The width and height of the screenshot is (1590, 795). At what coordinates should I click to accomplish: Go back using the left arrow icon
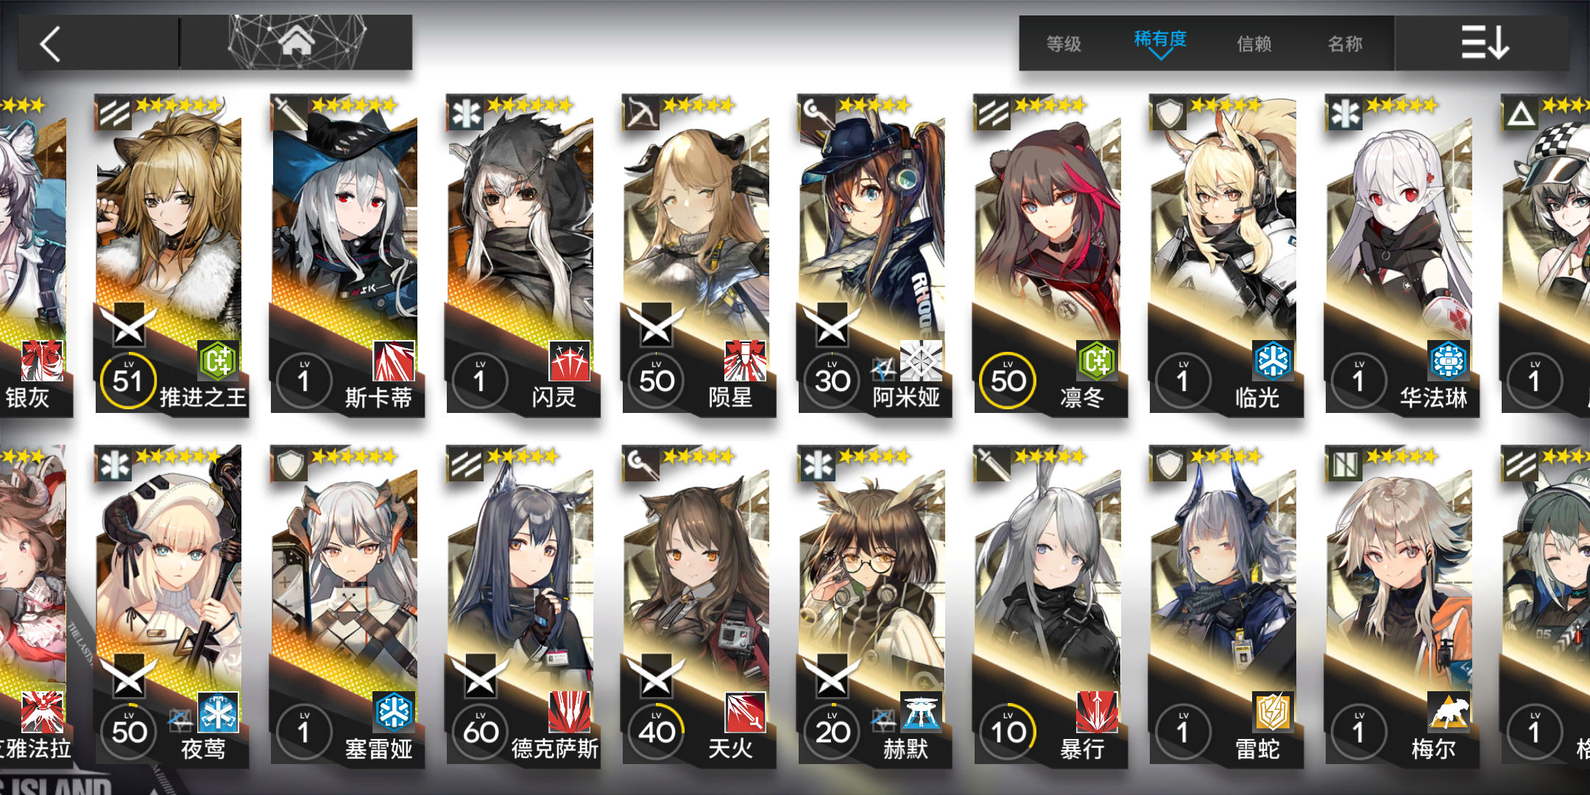pos(50,44)
